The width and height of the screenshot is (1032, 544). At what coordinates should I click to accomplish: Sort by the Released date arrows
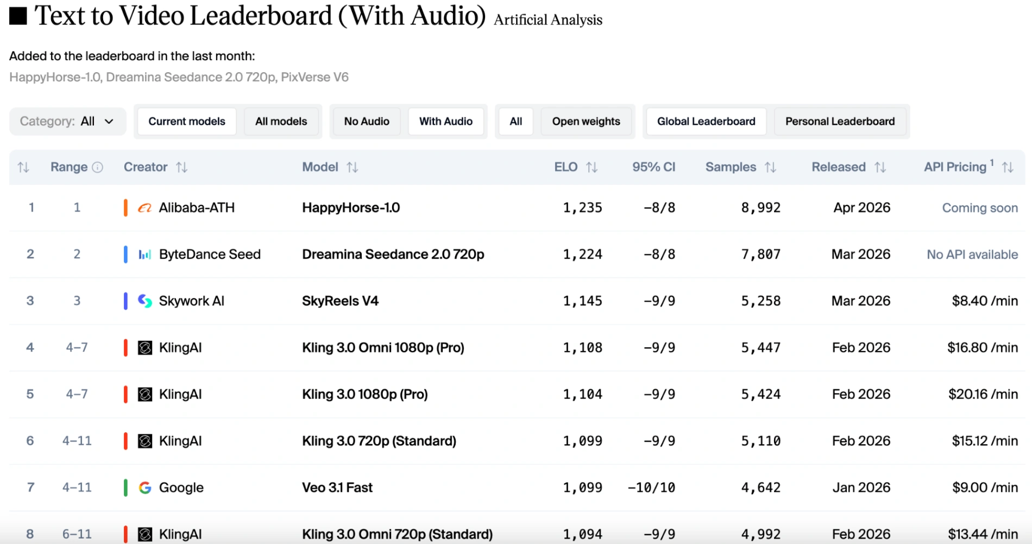(880, 167)
